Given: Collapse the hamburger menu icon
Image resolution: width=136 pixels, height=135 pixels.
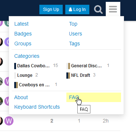Looking at the screenshot, I should coord(113,9).
